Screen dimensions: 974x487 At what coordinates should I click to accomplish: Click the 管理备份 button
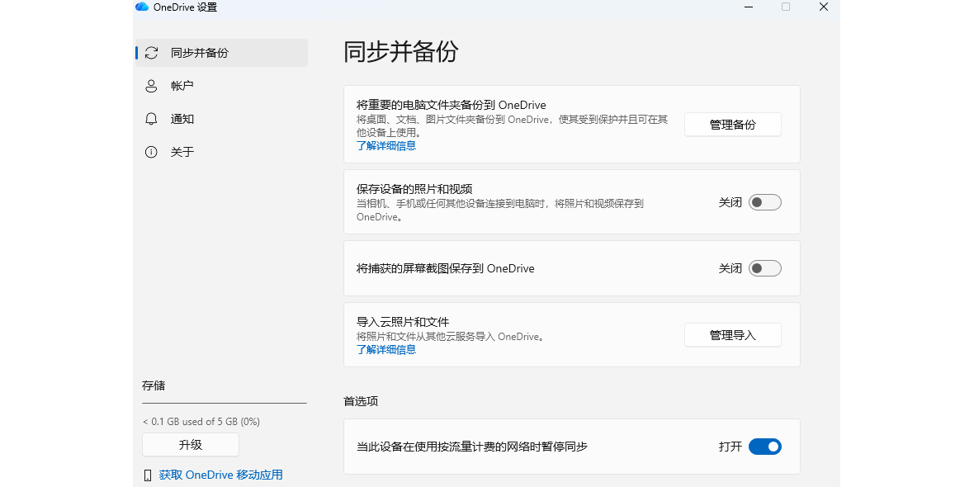pyautogui.click(x=733, y=125)
